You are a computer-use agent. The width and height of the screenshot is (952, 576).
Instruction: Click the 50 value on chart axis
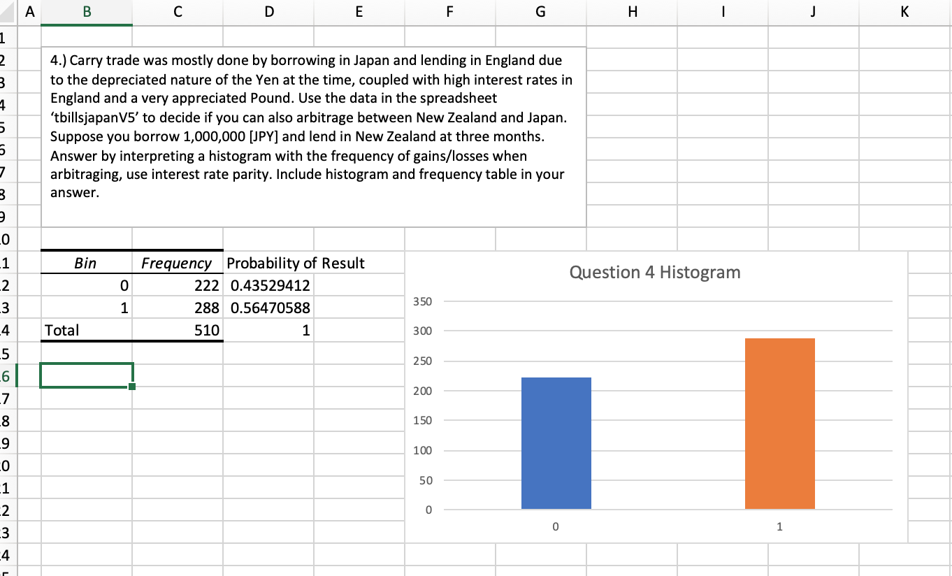click(426, 481)
